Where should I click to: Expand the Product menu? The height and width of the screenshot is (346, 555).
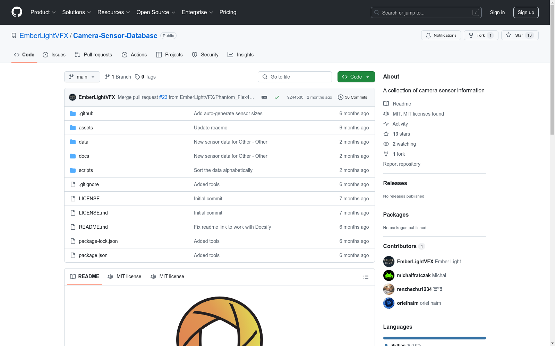click(x=43, y=12)
